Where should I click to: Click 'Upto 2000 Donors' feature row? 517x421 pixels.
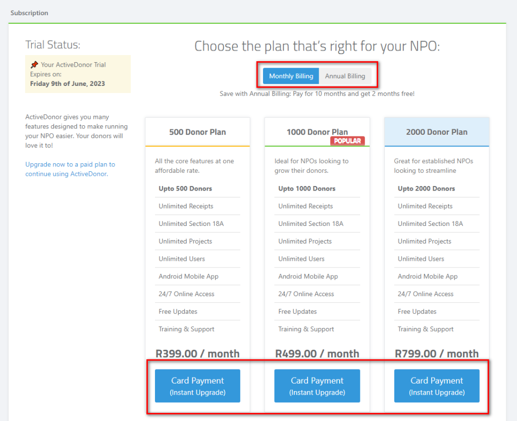tap(437, 189)
